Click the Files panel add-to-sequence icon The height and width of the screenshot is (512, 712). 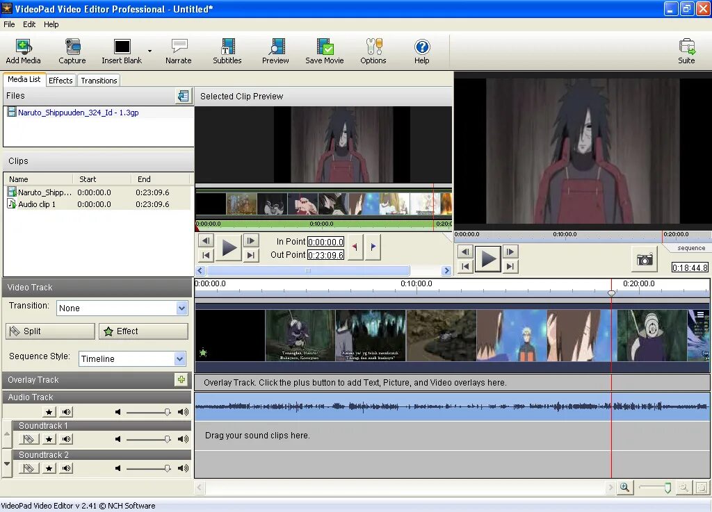[184, 96]
